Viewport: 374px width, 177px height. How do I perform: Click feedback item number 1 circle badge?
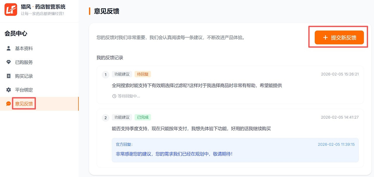click(x=105, y=74)
